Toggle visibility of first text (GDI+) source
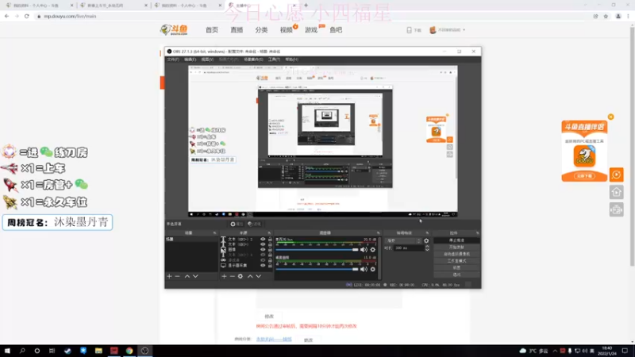This screenshot has height=357, width=635. [x=263, y=240]
